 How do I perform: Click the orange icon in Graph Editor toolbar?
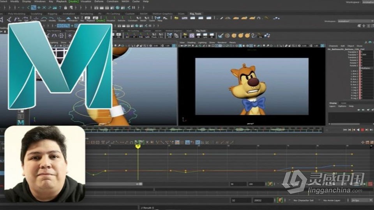[177, 142]
